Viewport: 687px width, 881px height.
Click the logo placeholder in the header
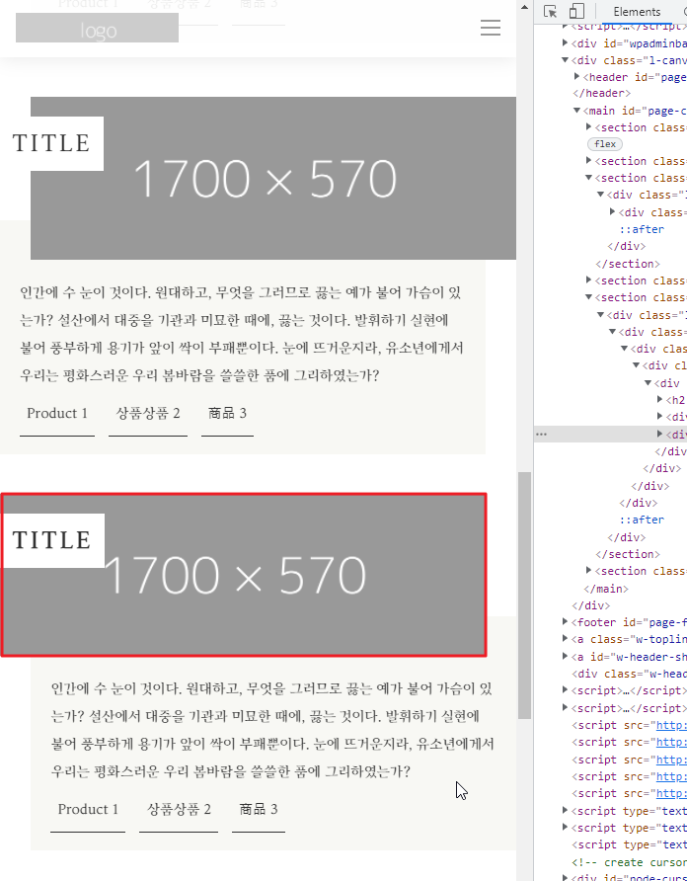tap(97, 28)
